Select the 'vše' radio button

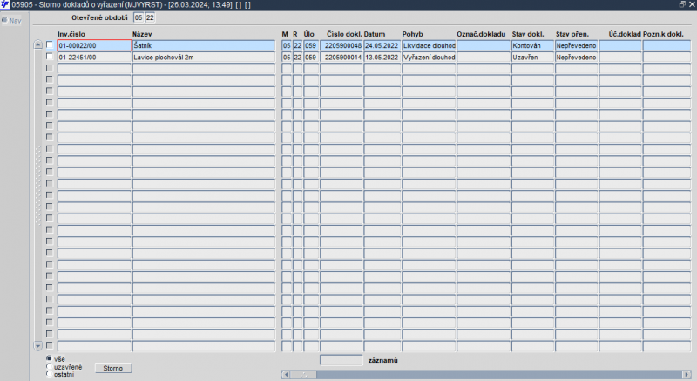click(49, 358)
